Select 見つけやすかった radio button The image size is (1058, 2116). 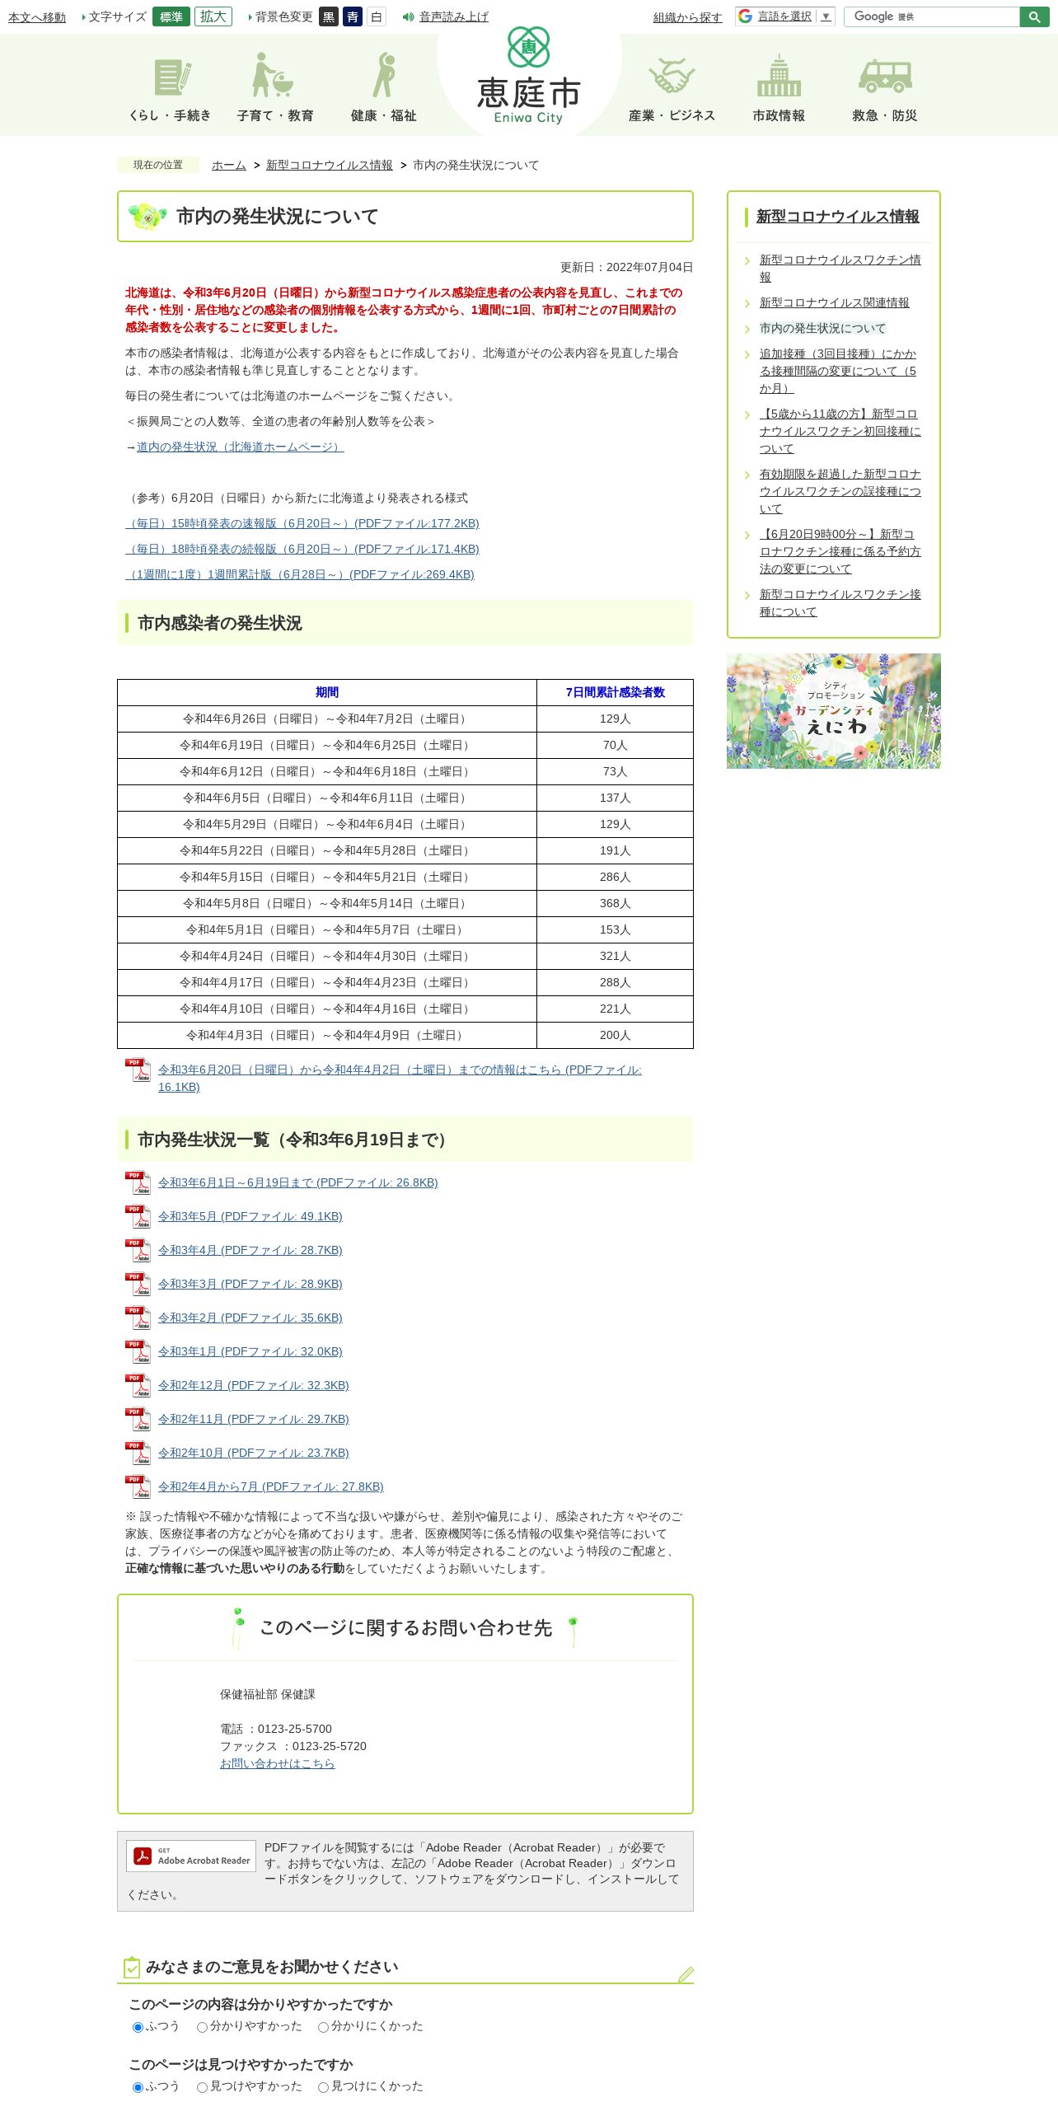click(x=202, y=2087)
